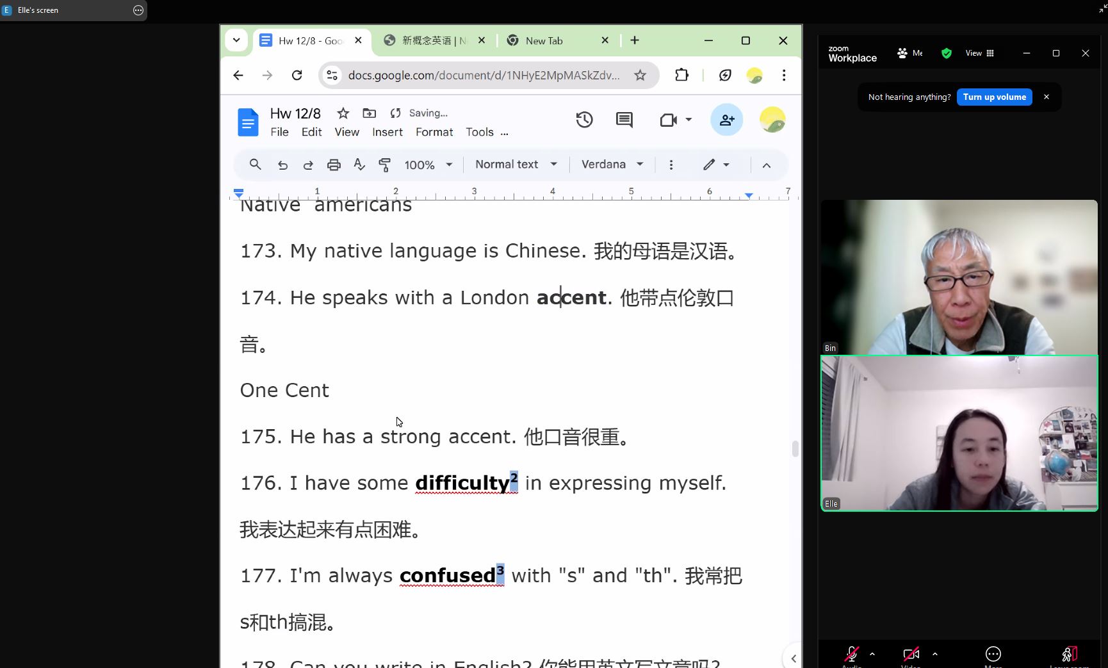Star the Hw 12/8 document
Viewport: 1108px width, 668px height.
(x=343, y=113)
